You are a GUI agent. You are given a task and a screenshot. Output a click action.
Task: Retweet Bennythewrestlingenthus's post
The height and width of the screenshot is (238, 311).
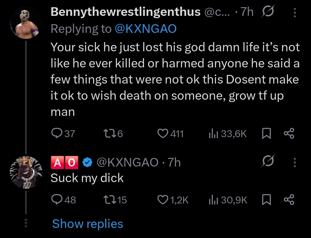coord(108,133)
